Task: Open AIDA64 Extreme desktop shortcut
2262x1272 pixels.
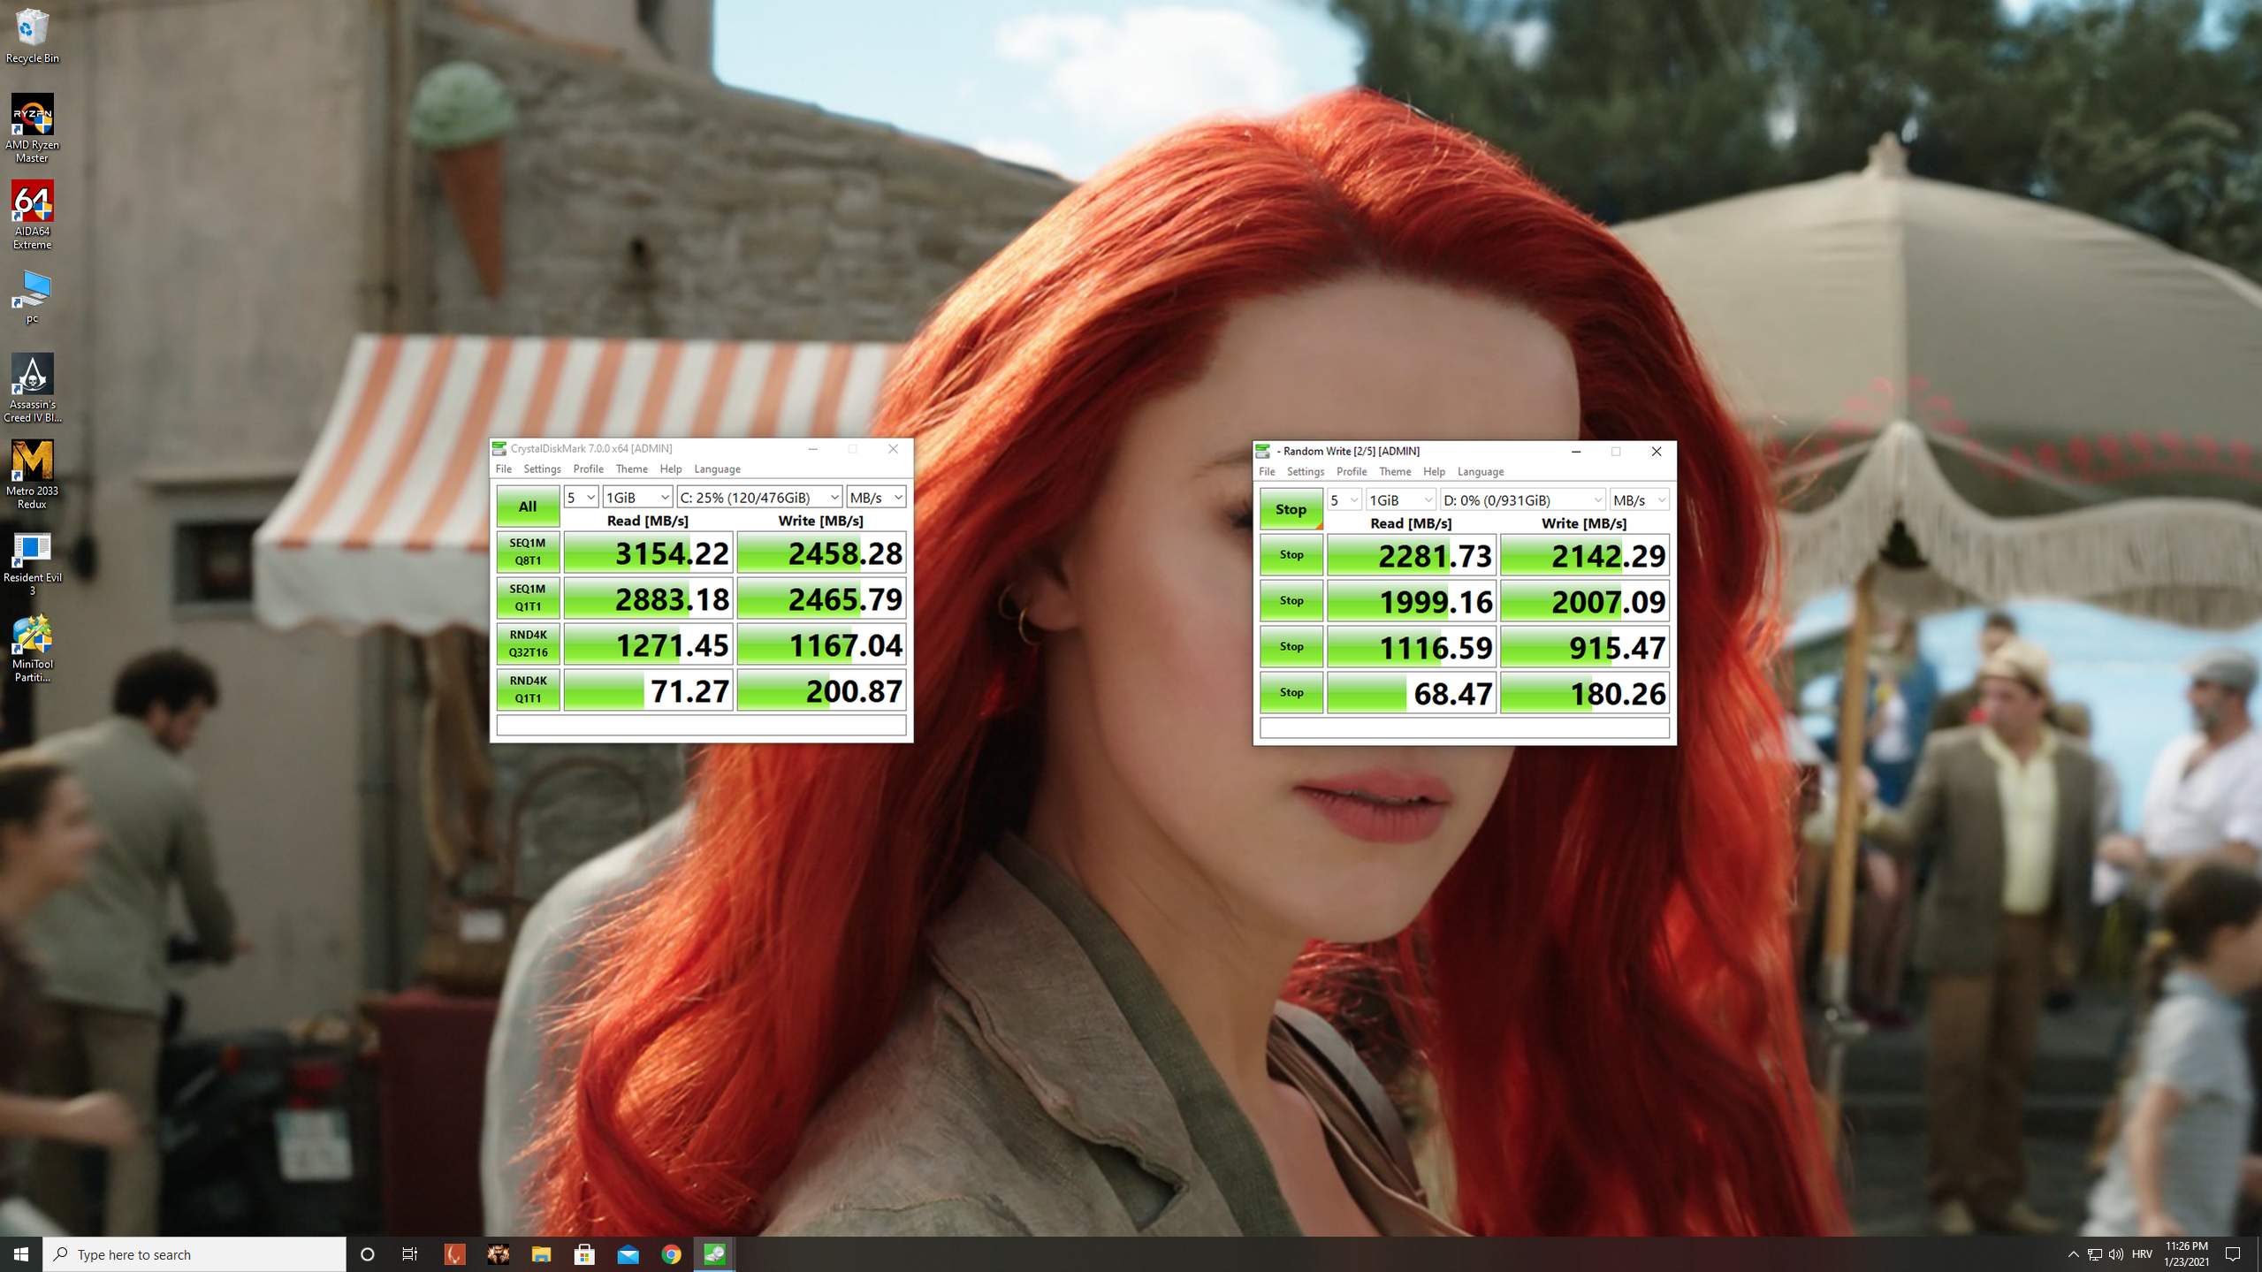Action: tap(32, 202)
